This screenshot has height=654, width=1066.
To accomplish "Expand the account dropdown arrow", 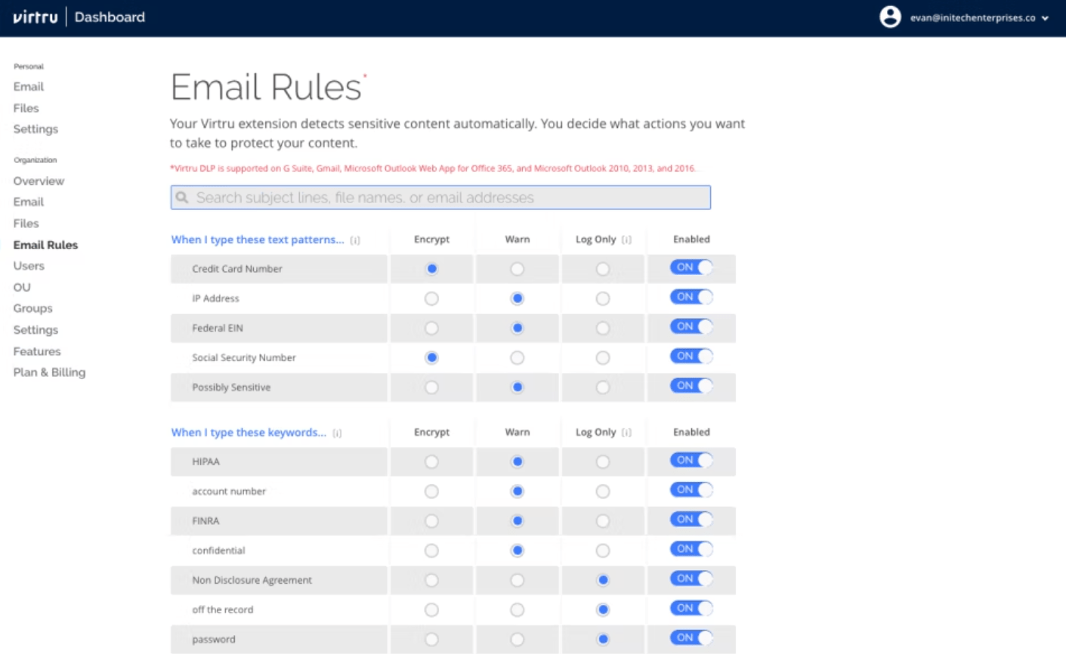I will [x=1045, y=18].
